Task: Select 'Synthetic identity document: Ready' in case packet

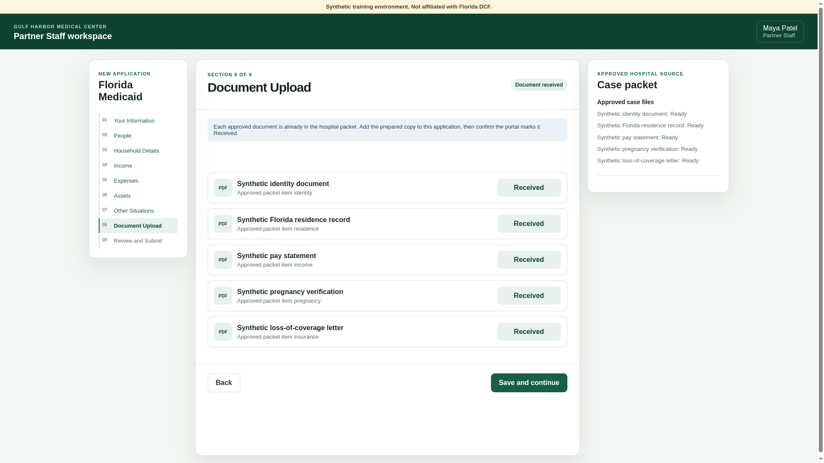Action: click(642, 114)
